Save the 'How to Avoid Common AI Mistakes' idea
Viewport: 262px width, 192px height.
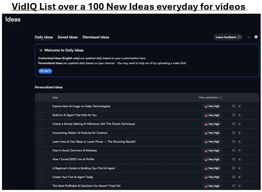pos(234,151)
